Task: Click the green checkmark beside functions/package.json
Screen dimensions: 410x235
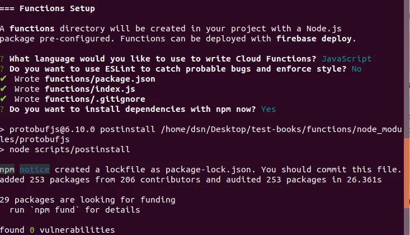Action: point(3,79)
